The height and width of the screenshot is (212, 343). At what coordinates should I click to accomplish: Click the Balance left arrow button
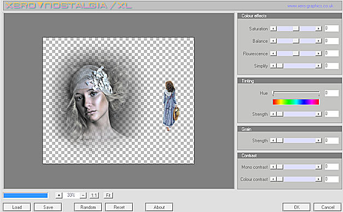[273, 41]
